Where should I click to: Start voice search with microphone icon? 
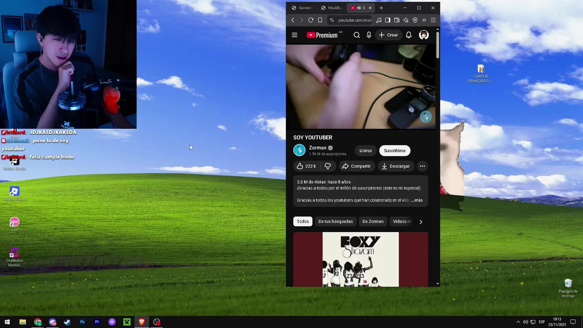click(x=369, y=35)
